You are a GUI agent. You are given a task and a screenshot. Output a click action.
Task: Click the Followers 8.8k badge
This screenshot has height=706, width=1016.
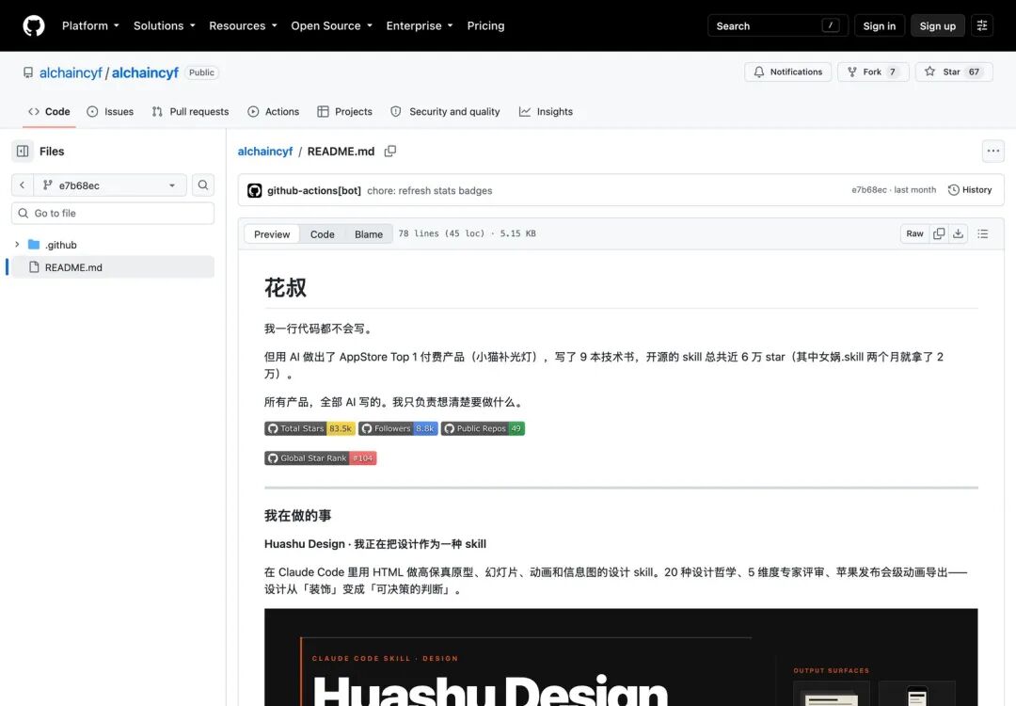(398, 428)
